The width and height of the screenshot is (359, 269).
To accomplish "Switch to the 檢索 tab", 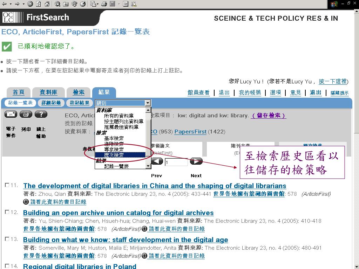I will 79,92.
